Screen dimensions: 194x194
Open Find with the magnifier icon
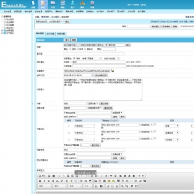(x=122, y=186)
